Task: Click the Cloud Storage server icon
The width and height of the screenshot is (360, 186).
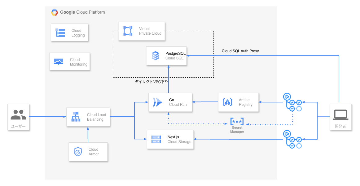Action: click(x=156, y=139)
